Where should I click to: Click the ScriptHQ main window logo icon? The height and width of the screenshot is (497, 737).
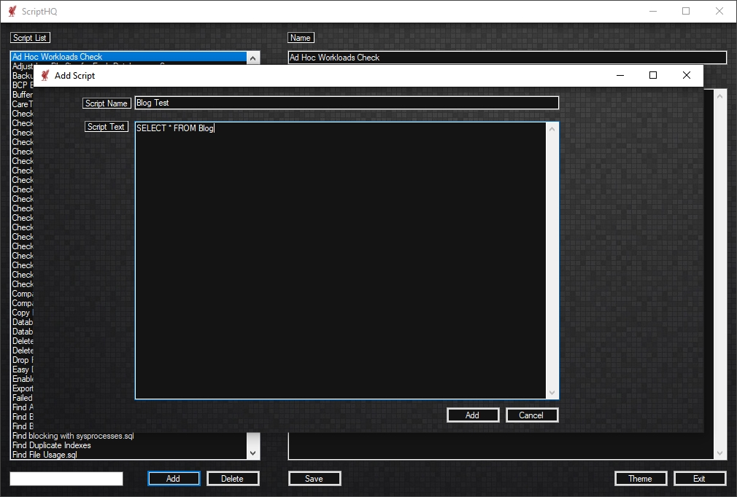point(12,12)
